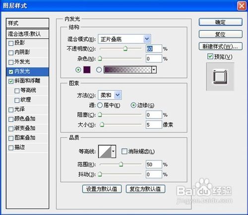Viewport: 248px width, 215px height.
Task: Select the 居中 center source radio button
Action: click(x=100, y=105)
